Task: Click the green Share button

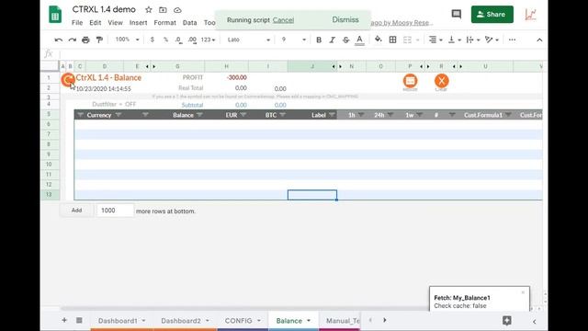Action: pos(492,15)
